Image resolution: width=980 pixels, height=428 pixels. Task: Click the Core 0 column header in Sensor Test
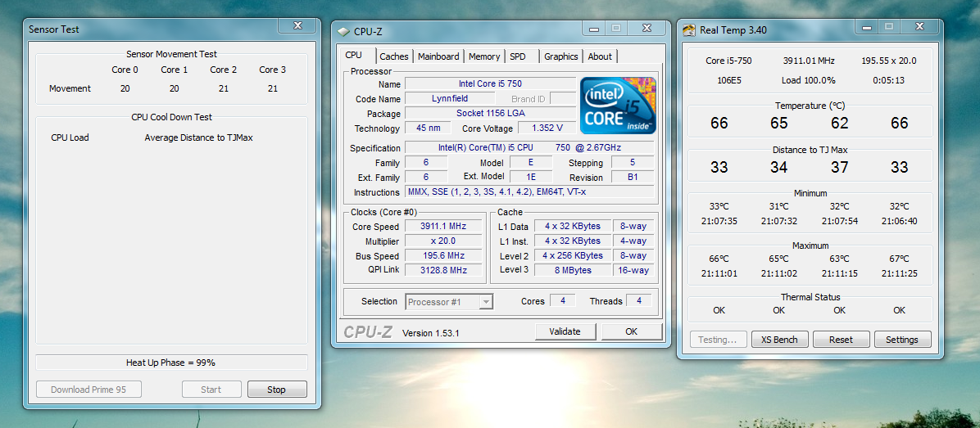point(125,70)
